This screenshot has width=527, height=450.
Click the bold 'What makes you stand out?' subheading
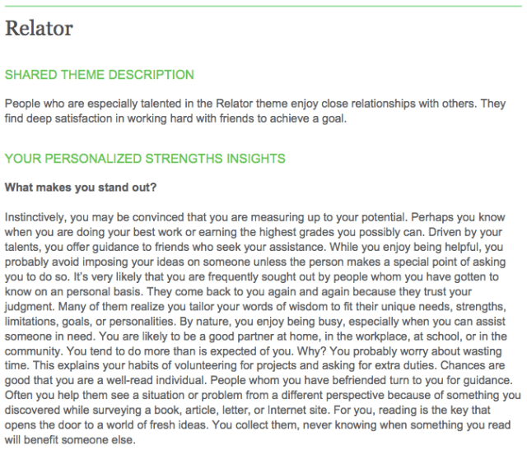click(81, 186)
